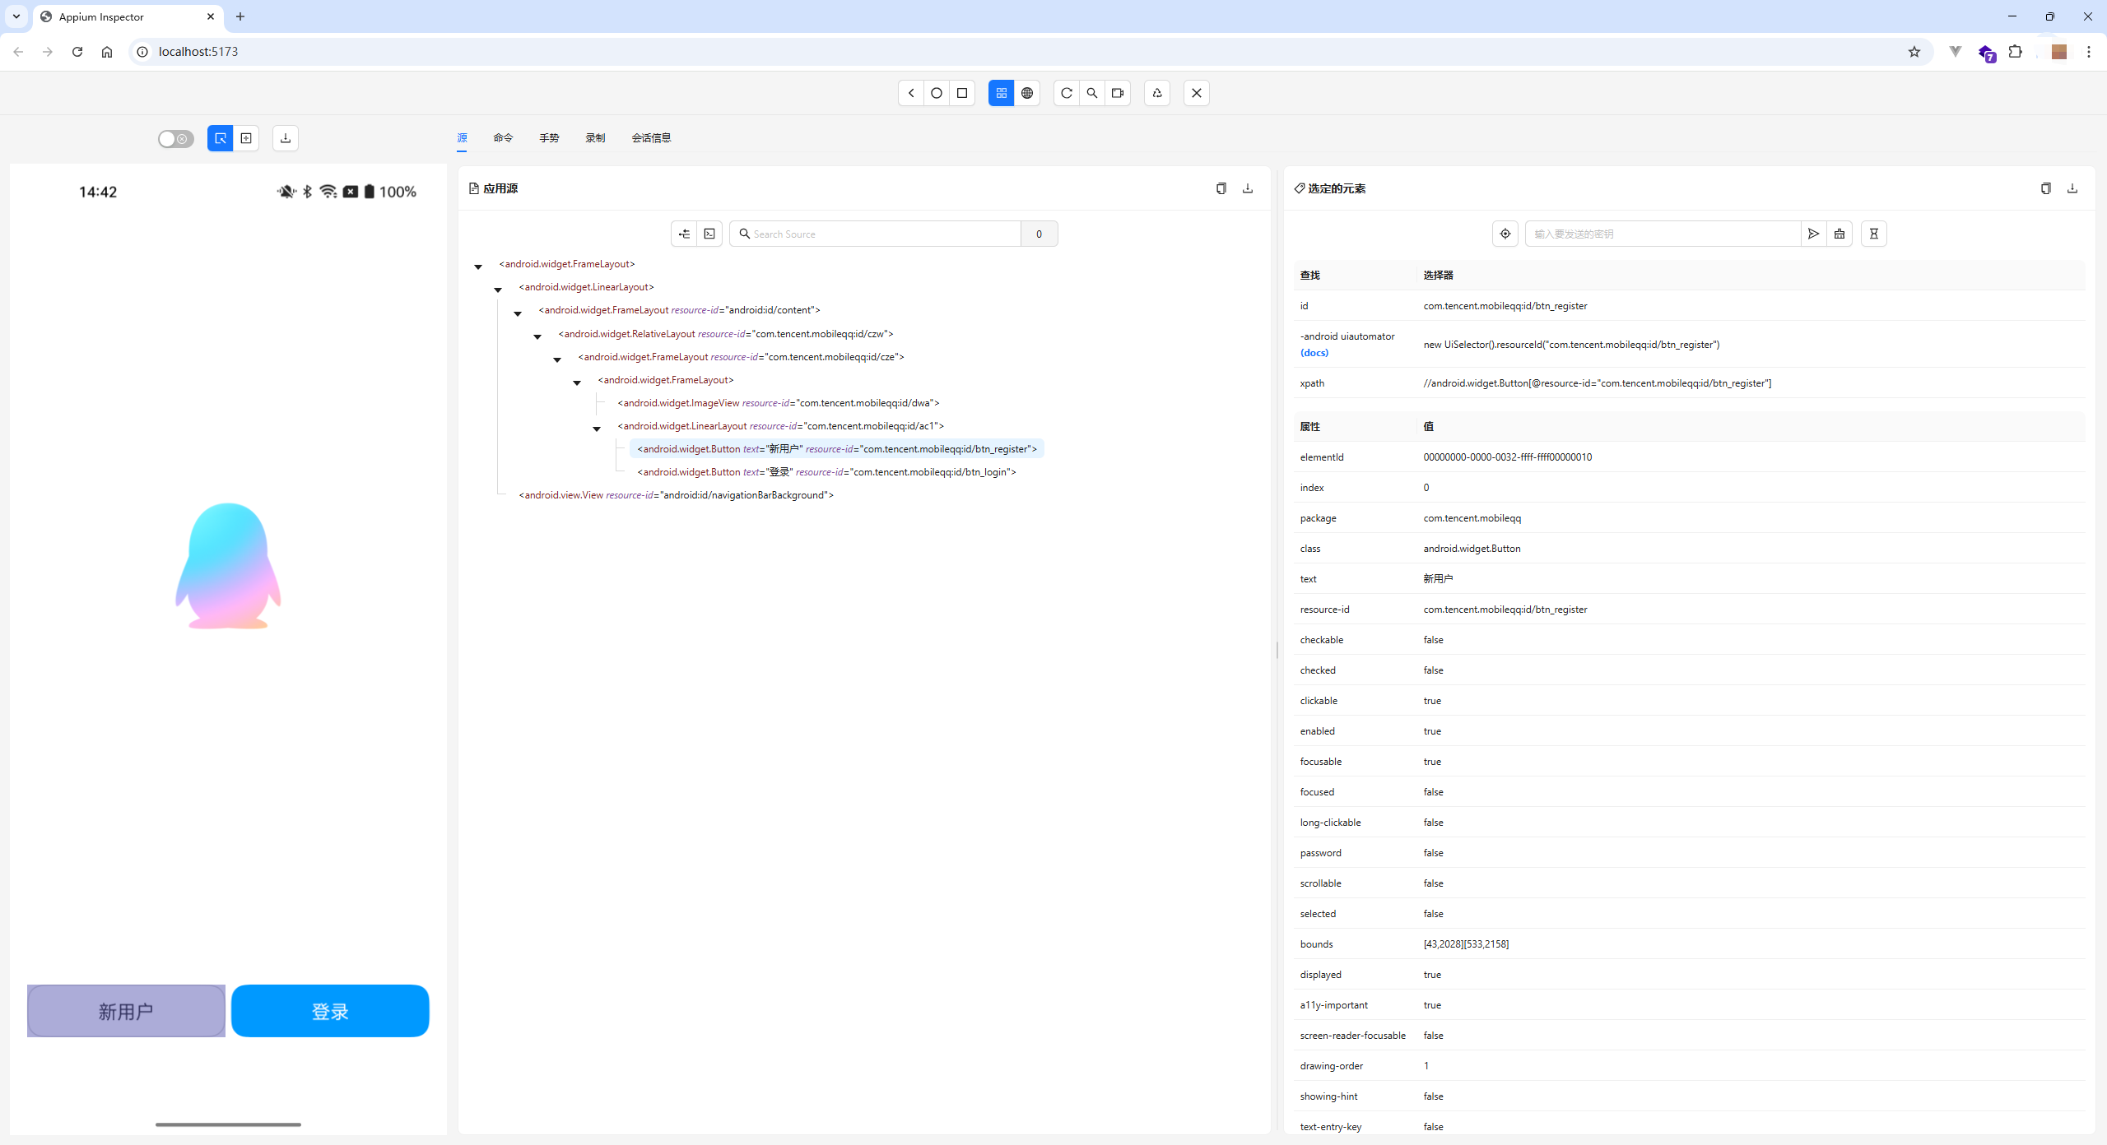Viewport: 2107px width, 1145px height.
Task: Switch to web/hybrid app mode globe icon
Action: click(1026, 93)
